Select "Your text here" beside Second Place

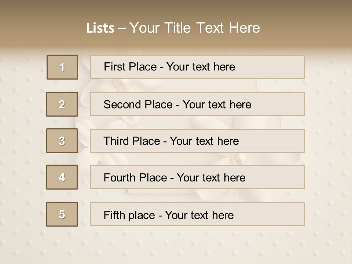217,104
